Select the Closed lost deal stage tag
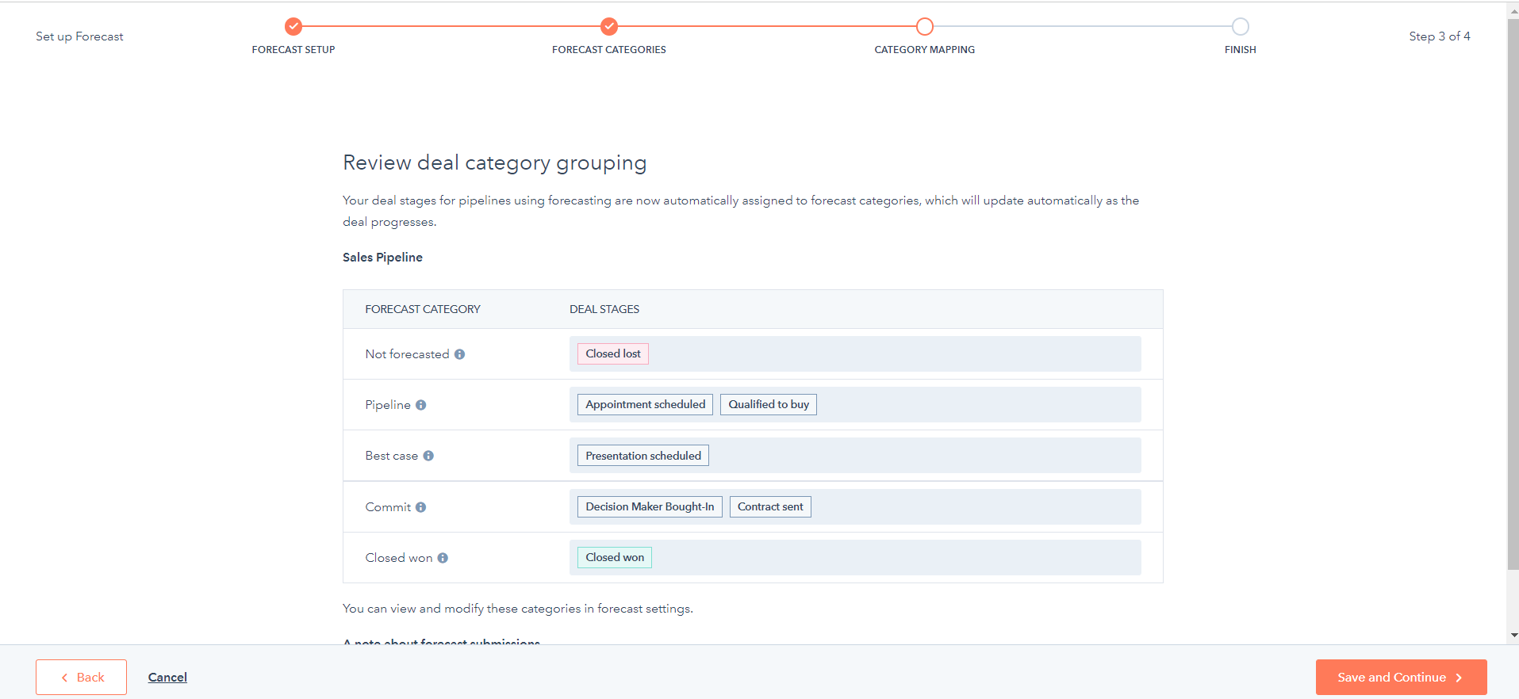Viewport: 1519px width, 699px height. (612, 353)
